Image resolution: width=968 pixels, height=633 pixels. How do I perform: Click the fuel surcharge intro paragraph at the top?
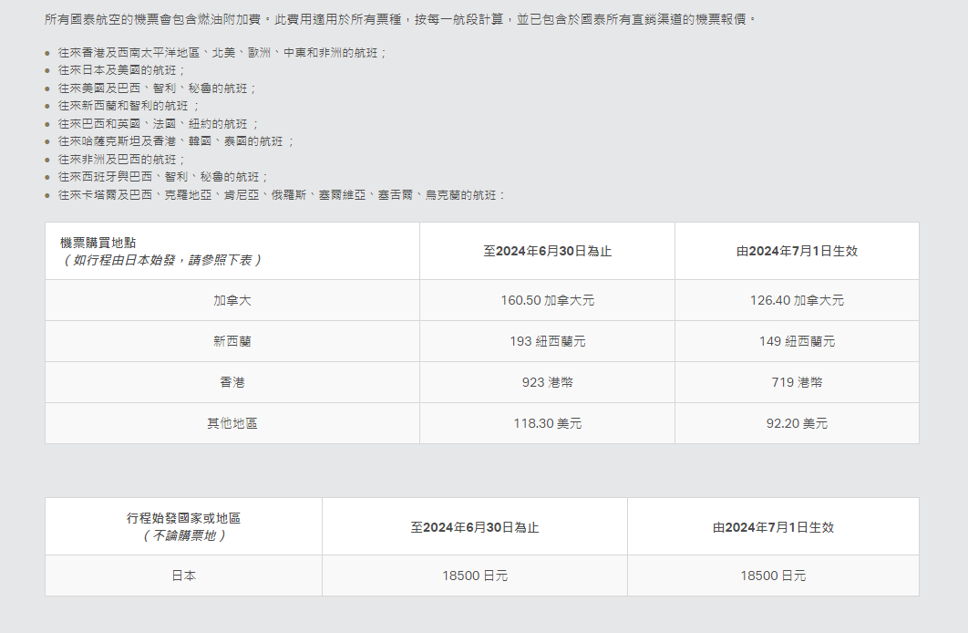coord(401,19)
